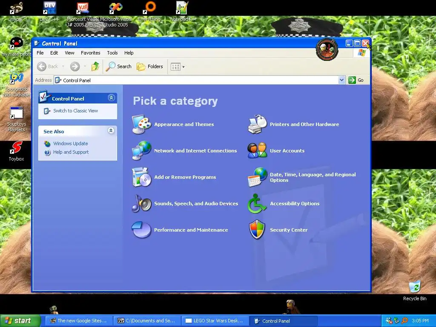Select the Dev-C++ desktop shortcut

point(49,11)
